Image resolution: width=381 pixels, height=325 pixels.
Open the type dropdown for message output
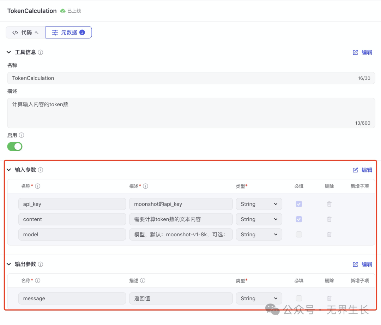(259, 299)
